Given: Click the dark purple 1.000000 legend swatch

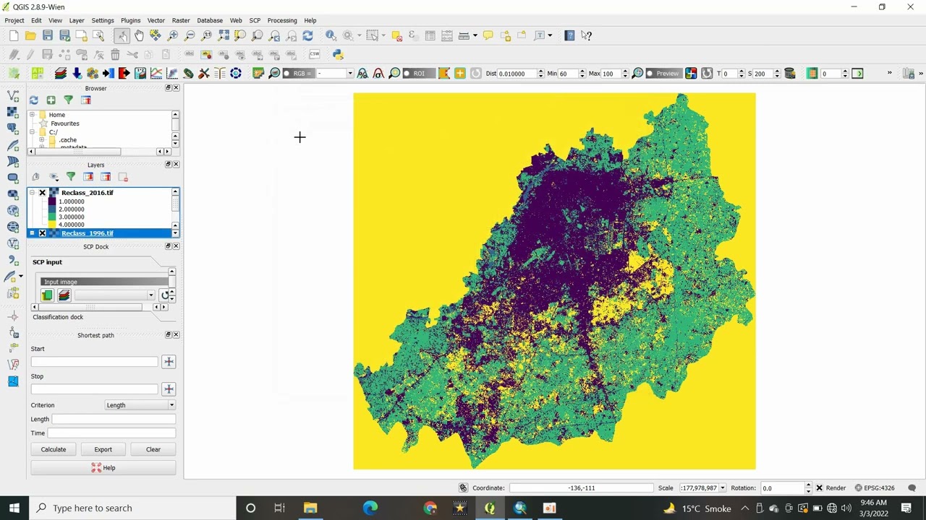Looking at the screenshot, I should click(x=52, y=201).
